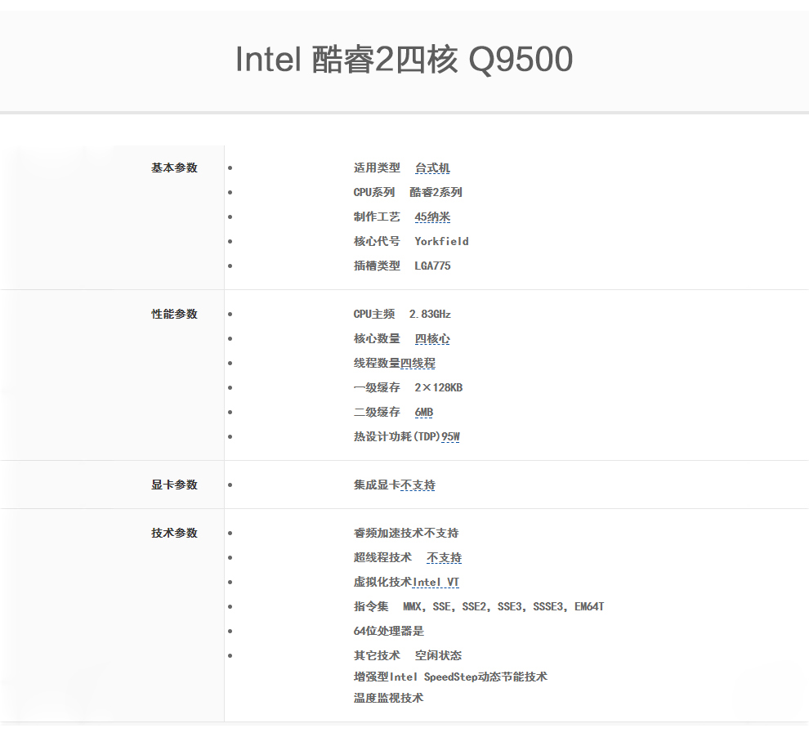Image resolution: width=809 pixels, height=746 pixels.
Task: Select the LGA775 value
Action: (433, 266)
